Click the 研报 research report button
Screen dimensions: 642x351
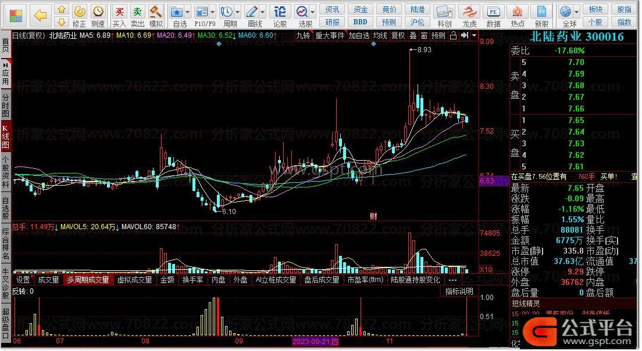tap(333, 22)
